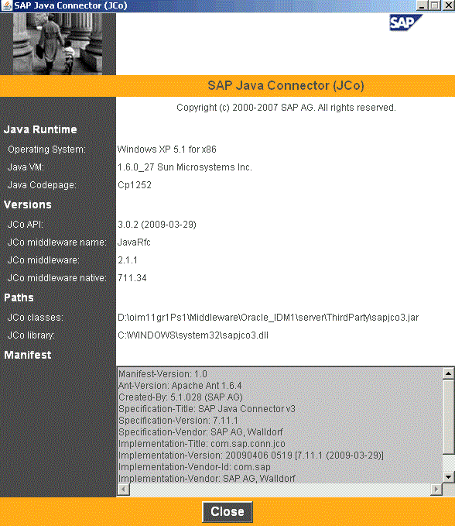Click the black-and-white header photo

coord(57,44)
